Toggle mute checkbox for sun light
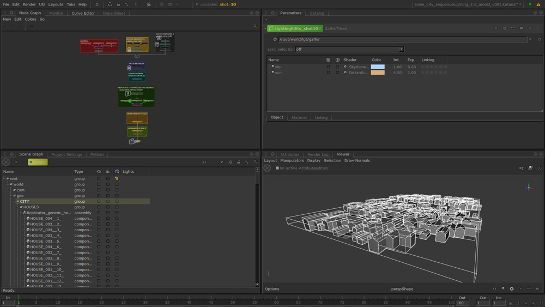This screenshot has height=307, width=545. [328, 73]
